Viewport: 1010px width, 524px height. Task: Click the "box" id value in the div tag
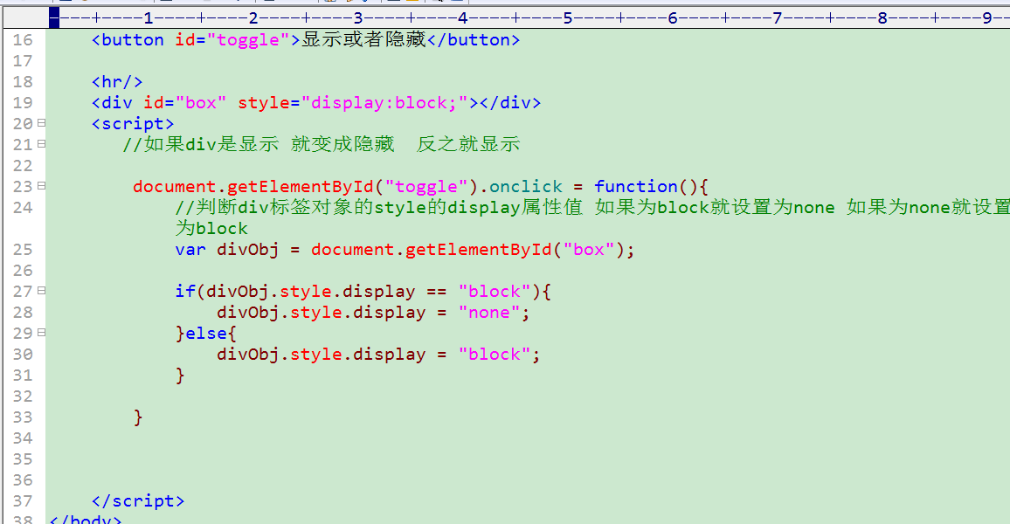[201, 103]
